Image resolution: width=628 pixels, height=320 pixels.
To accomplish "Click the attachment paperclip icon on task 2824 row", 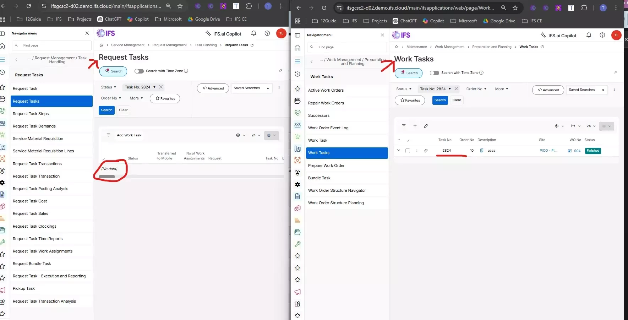I will tap(426, 151).
